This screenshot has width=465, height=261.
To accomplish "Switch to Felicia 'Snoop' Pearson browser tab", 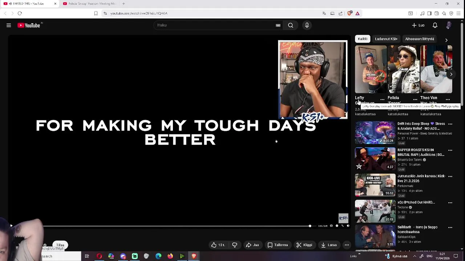I will tap(89, 4).
